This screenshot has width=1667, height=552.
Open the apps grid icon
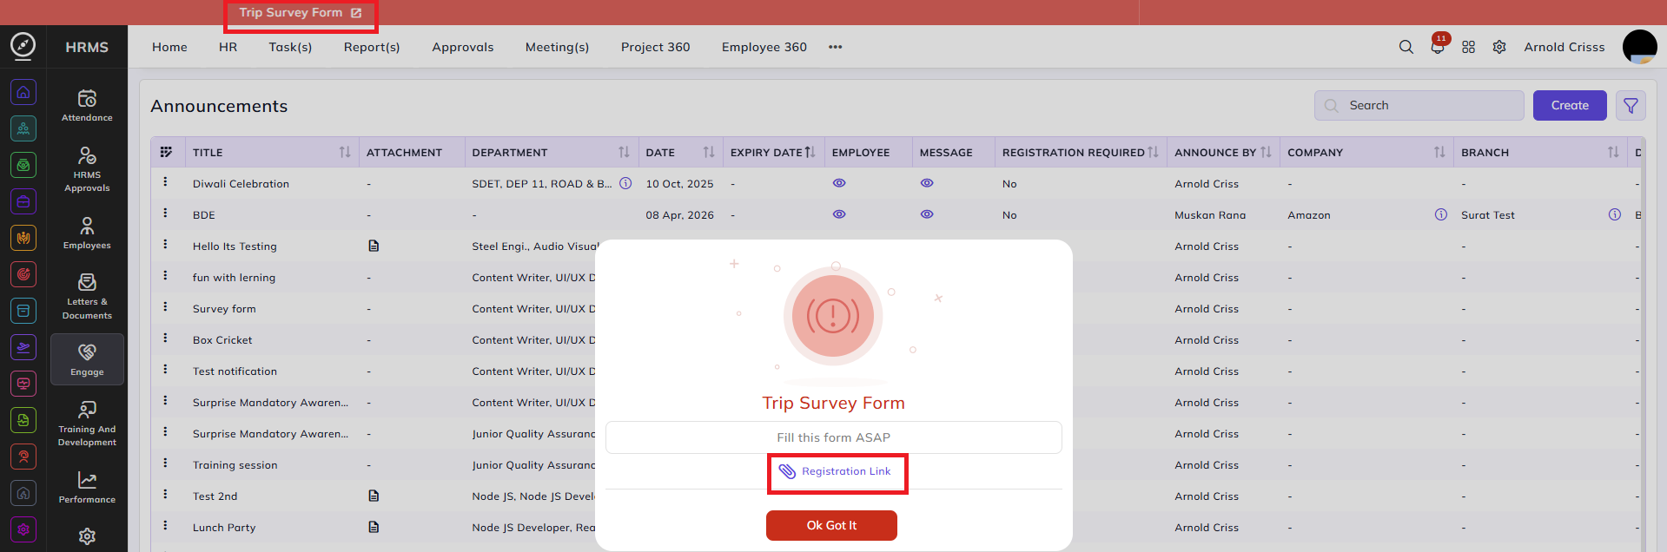(1468, 47)
